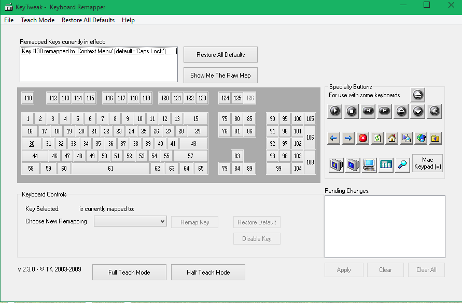Click the Calculator specialty icon
This screenshot has height=303, width=462.
pyautogui.click(x=386, y=165)
